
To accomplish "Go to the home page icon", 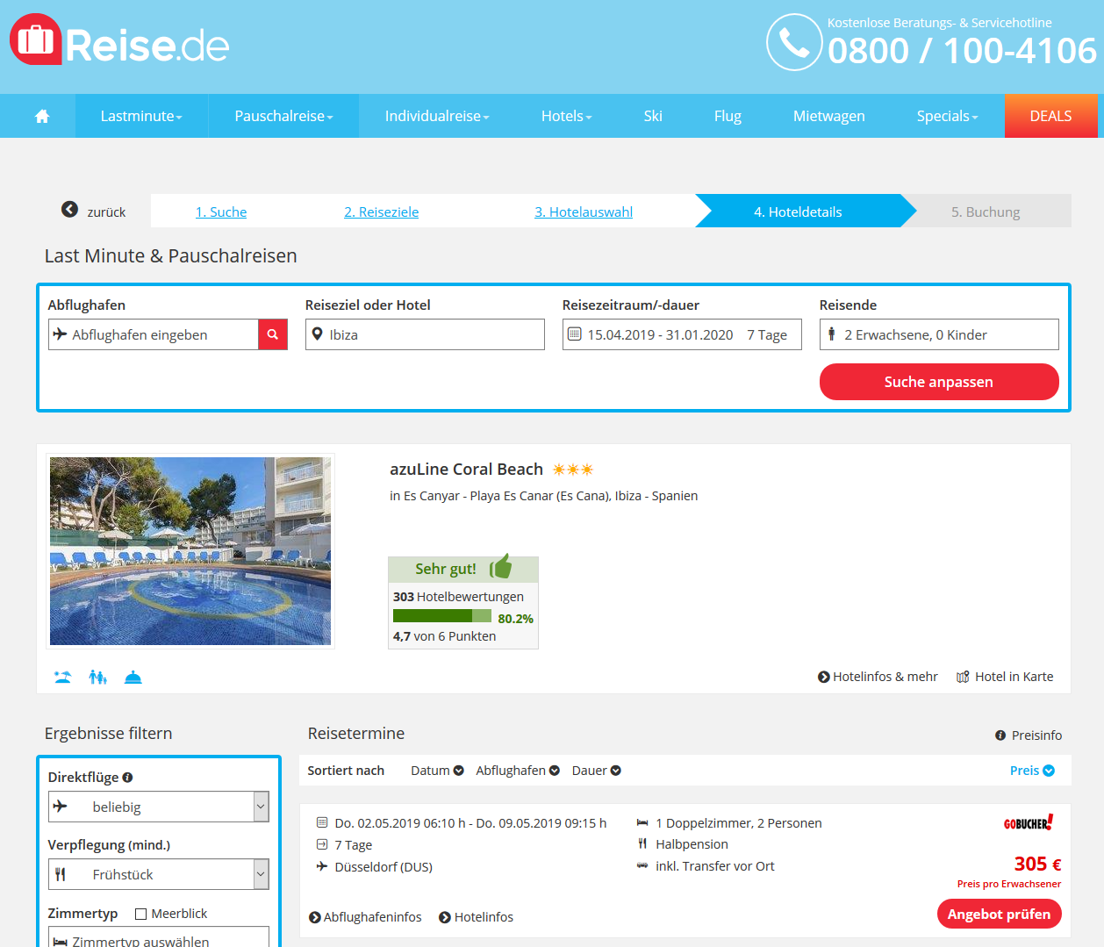I will click(42, 116).
